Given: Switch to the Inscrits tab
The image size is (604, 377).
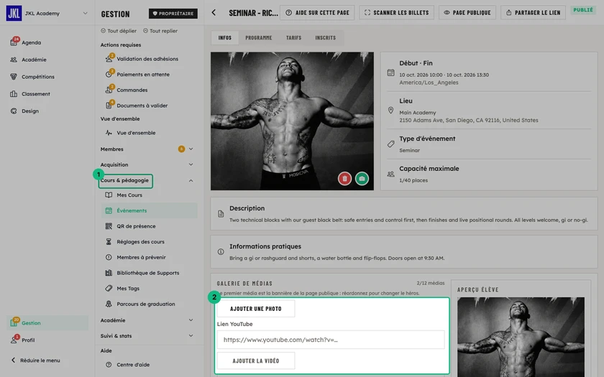Looking at the screenshot, I should pyautogui.click(x=326, y=37).
